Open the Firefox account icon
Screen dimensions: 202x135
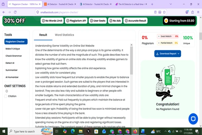coord(187,12)
